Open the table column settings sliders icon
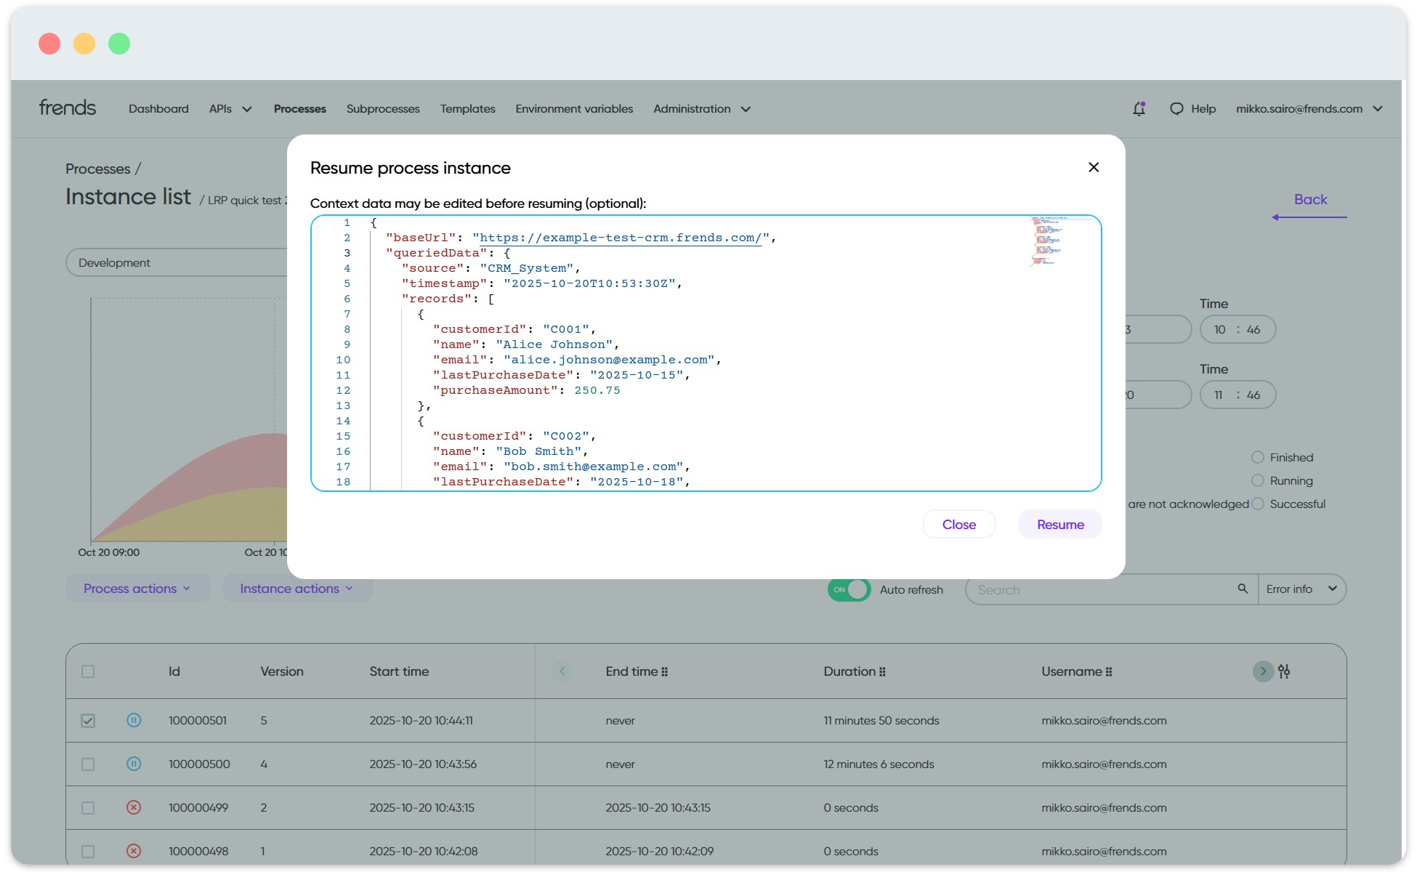The height and width of the screenshot is (872, 1417). (1284, 671)
